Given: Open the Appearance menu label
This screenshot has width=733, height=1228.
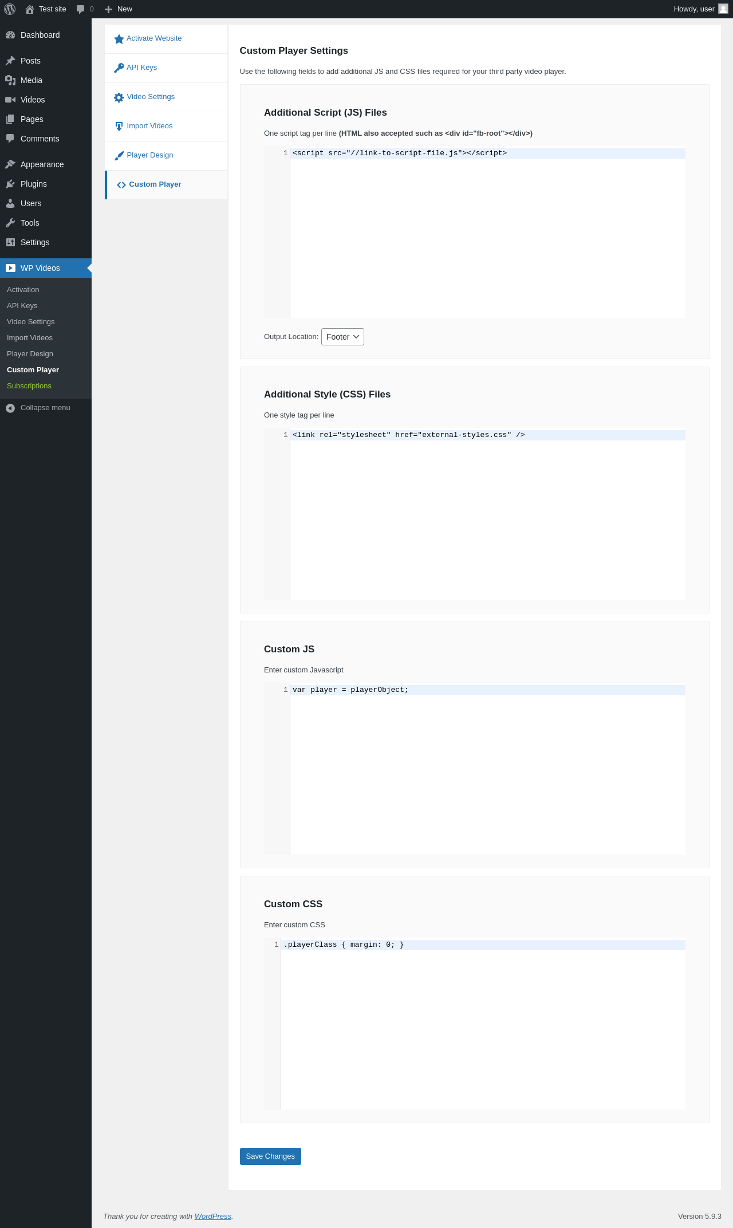Looking at the screenshot, I should (x=42, y=164).
